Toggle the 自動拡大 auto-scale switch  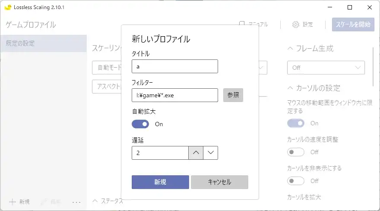tap(140, 124)
